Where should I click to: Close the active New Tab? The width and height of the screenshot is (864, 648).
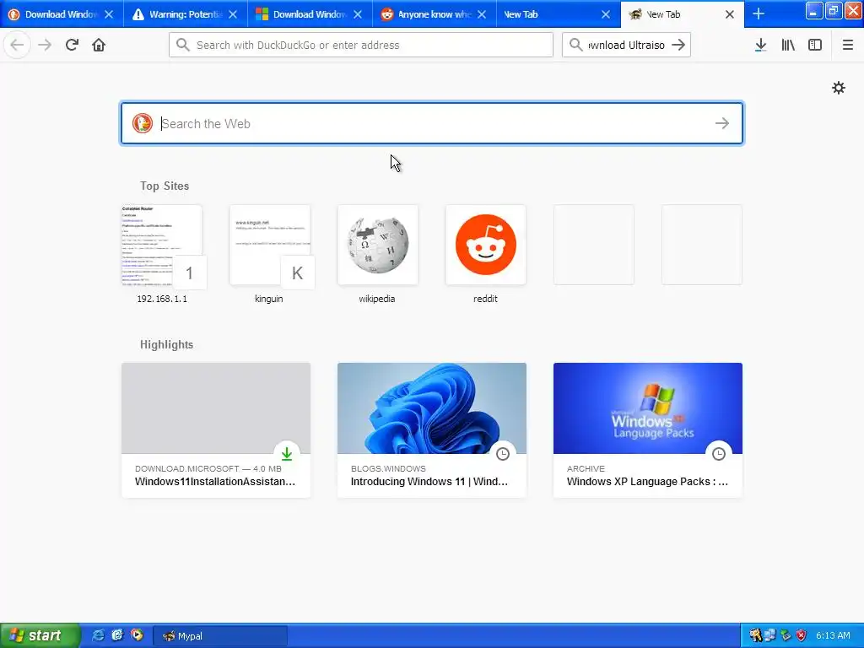(x=730, y=14)
